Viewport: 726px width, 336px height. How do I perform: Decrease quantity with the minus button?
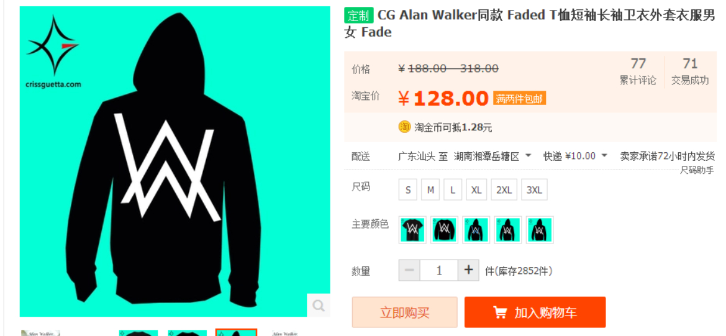(409, 270)
